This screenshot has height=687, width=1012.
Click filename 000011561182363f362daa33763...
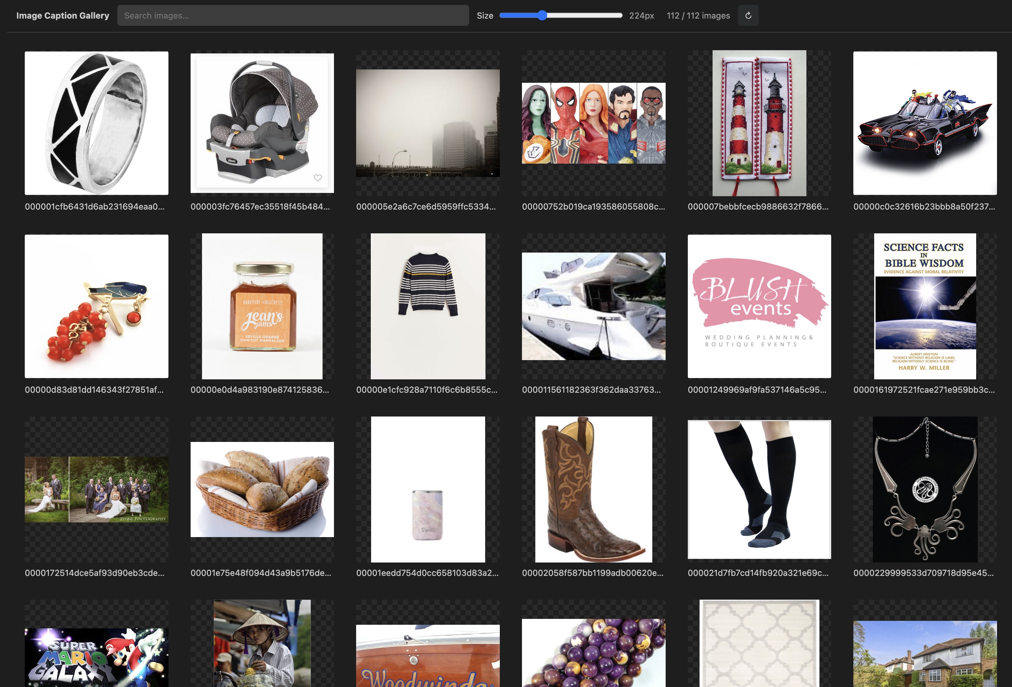pyautogui.click(x=591, y=389)
